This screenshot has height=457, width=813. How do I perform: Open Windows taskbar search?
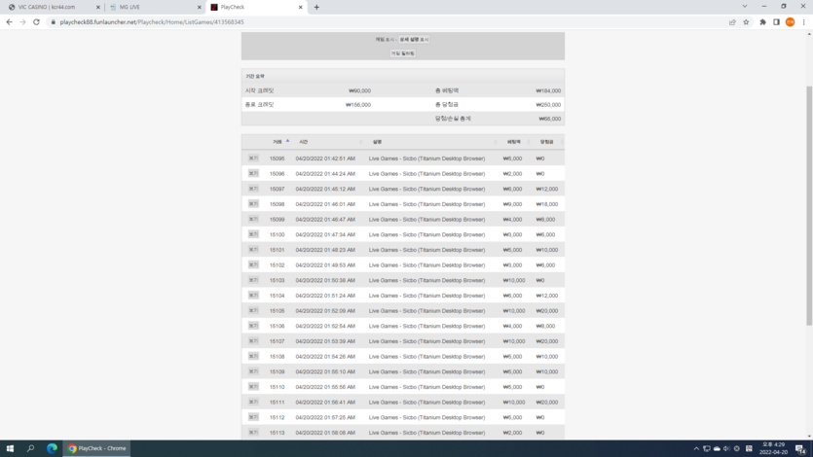click(30, 448)
